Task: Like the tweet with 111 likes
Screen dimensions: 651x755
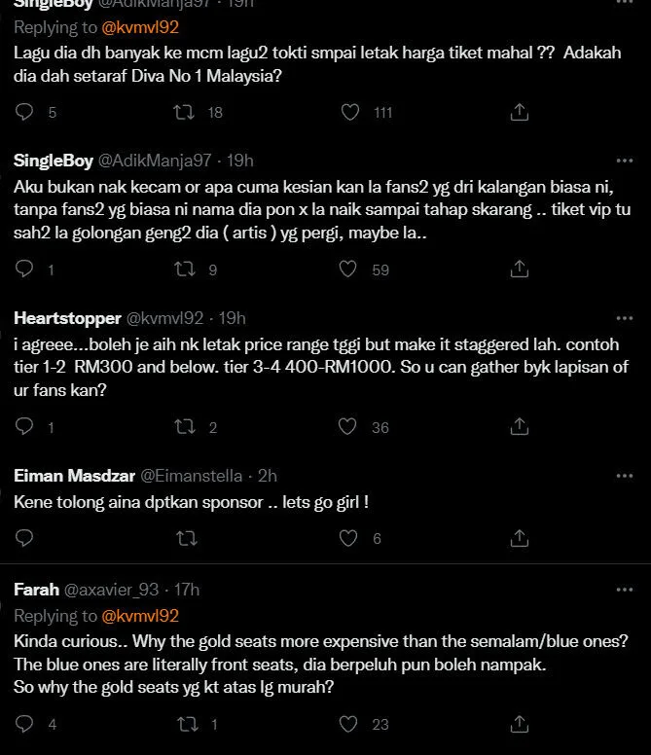Action: (x=349, y=112)
